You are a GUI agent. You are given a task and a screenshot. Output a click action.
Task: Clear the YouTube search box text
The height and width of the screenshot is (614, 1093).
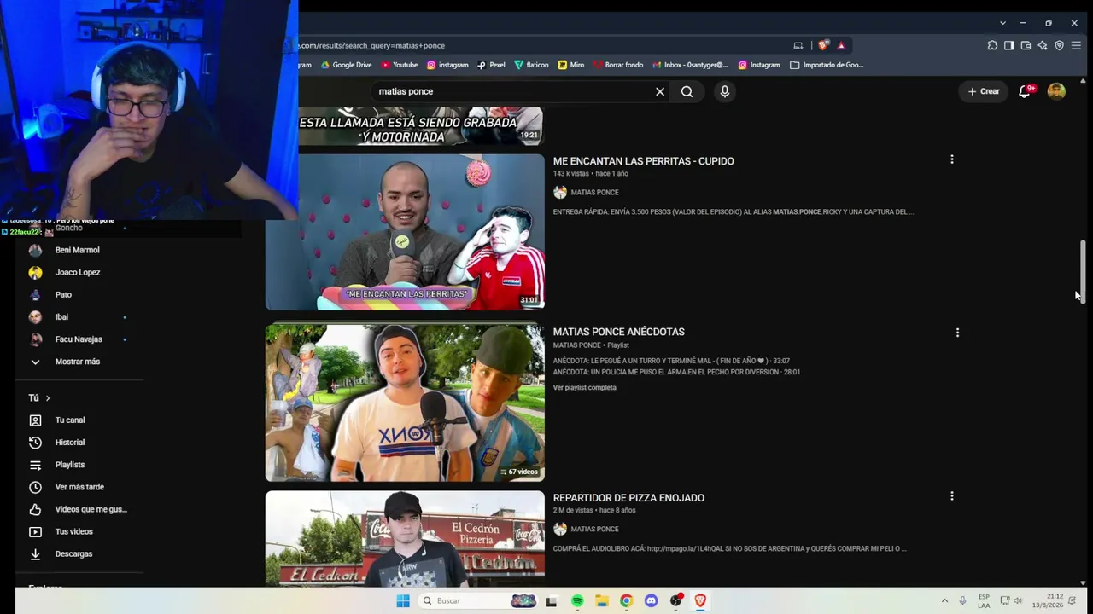point(660,91)
